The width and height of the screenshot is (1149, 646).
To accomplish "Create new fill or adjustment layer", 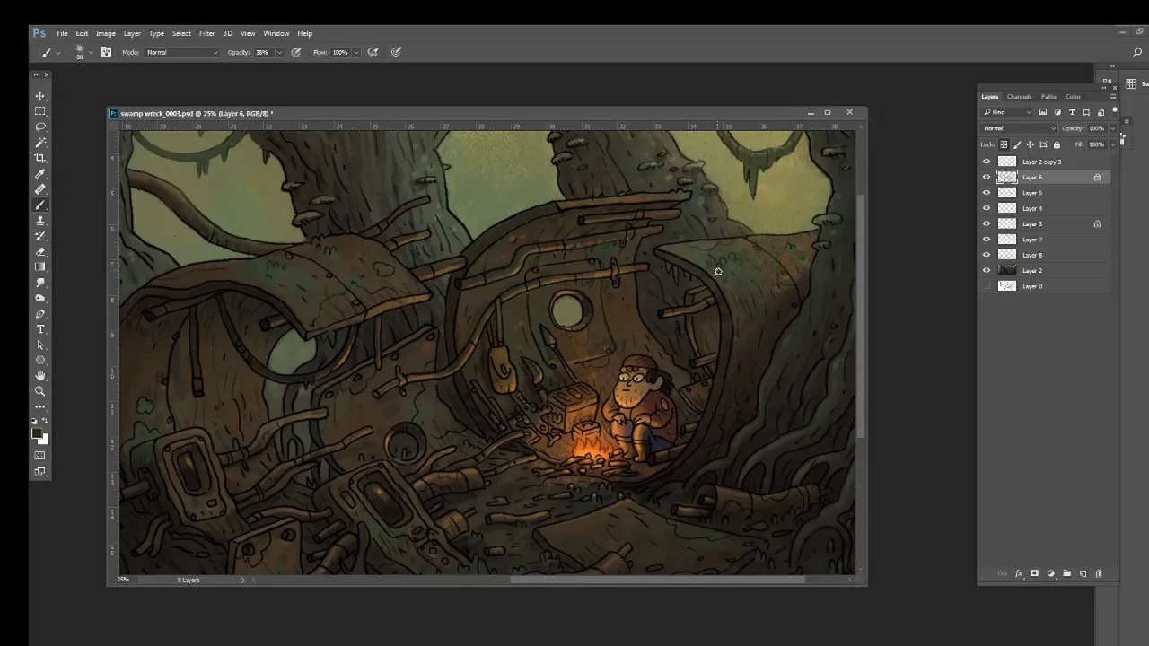I will (1050, 573).
